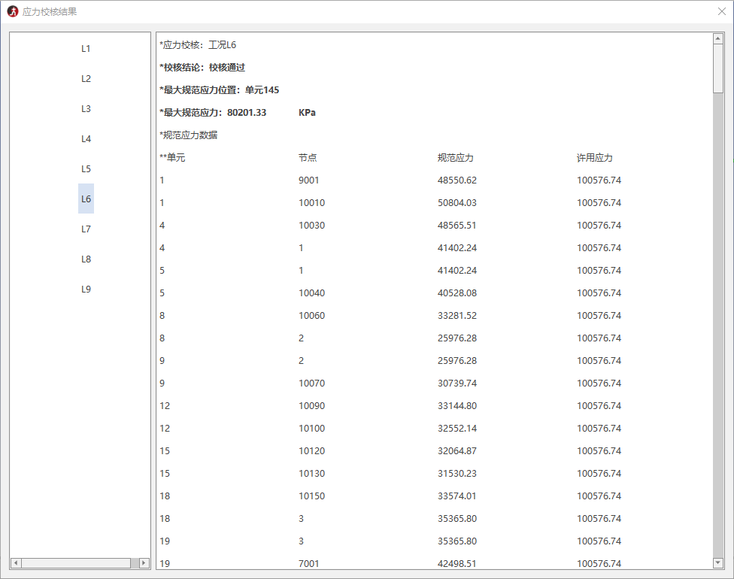Click stress value 33144.80

457,406
